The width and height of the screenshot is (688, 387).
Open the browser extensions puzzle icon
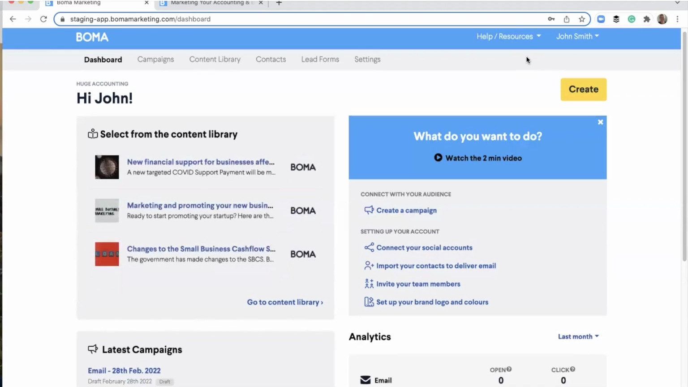(x=646, y=19)
